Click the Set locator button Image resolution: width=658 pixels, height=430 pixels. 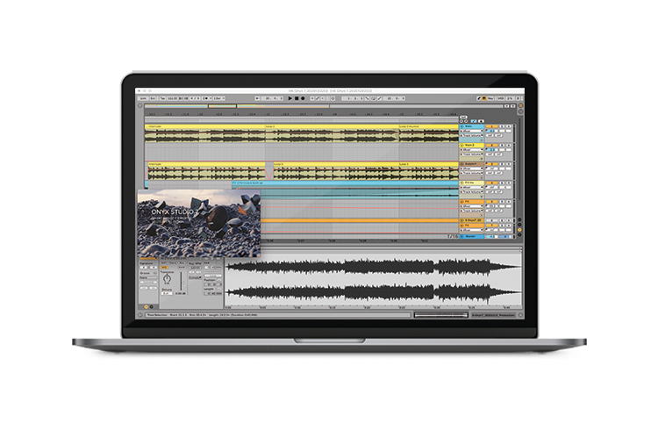pos(463,117)
